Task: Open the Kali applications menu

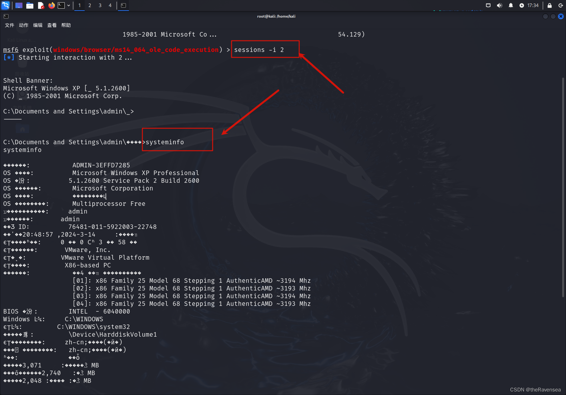Action: [x=5, y=5]
